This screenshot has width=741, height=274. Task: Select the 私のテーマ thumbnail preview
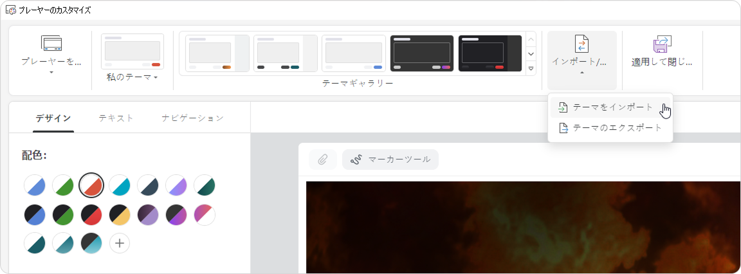click(x=133, y=51)
